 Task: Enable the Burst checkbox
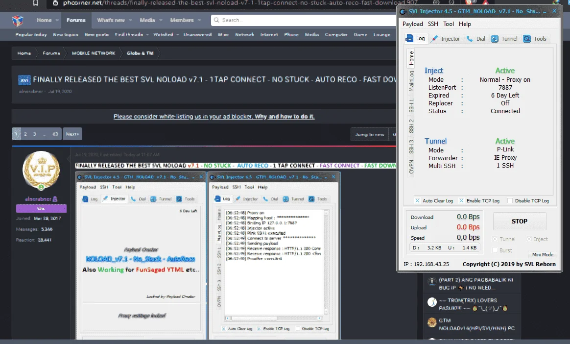495,250
